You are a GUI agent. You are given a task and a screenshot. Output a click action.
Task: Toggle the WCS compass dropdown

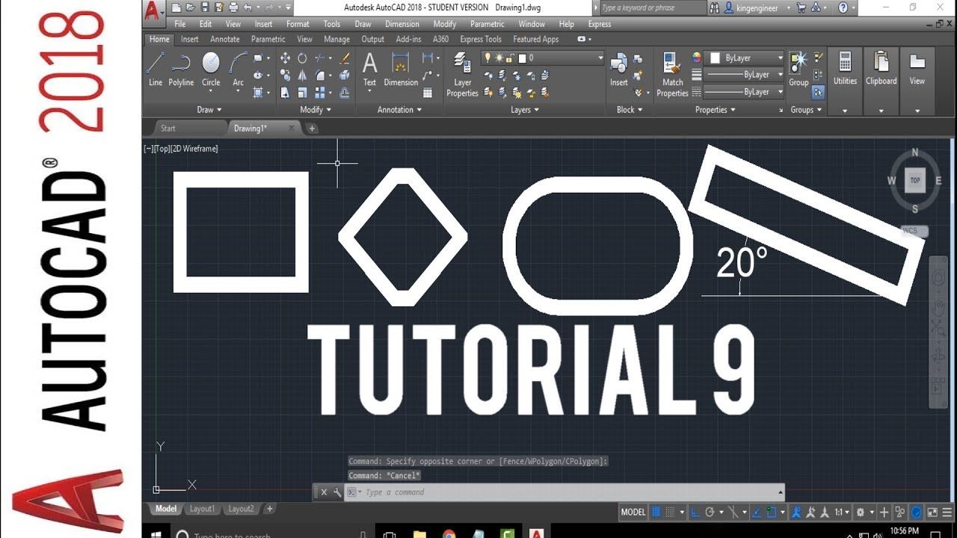tap(914, 231)
